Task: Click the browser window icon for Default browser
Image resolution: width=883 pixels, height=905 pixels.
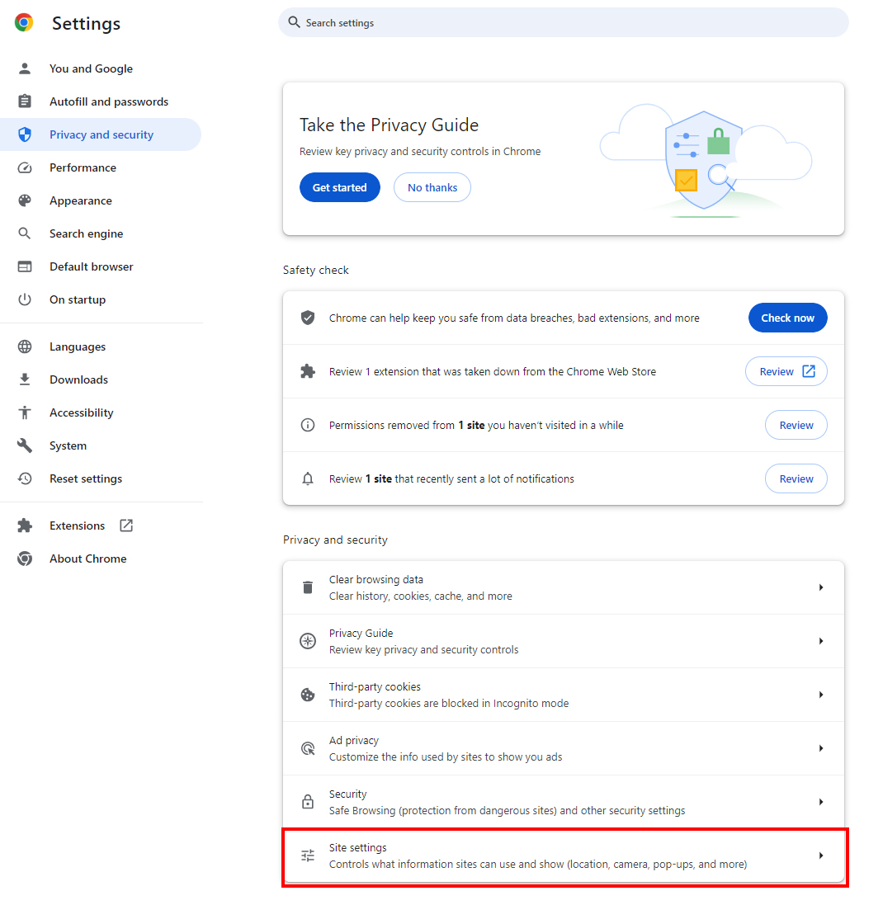Action: coord(24,266)
